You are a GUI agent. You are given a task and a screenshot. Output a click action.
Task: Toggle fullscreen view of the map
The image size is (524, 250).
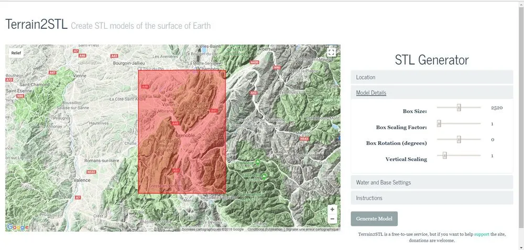click(331, 52)
